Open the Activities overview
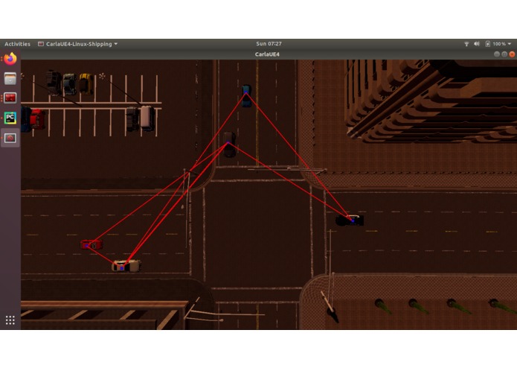Viewport: 517px width, 368px height. point(17,44)
